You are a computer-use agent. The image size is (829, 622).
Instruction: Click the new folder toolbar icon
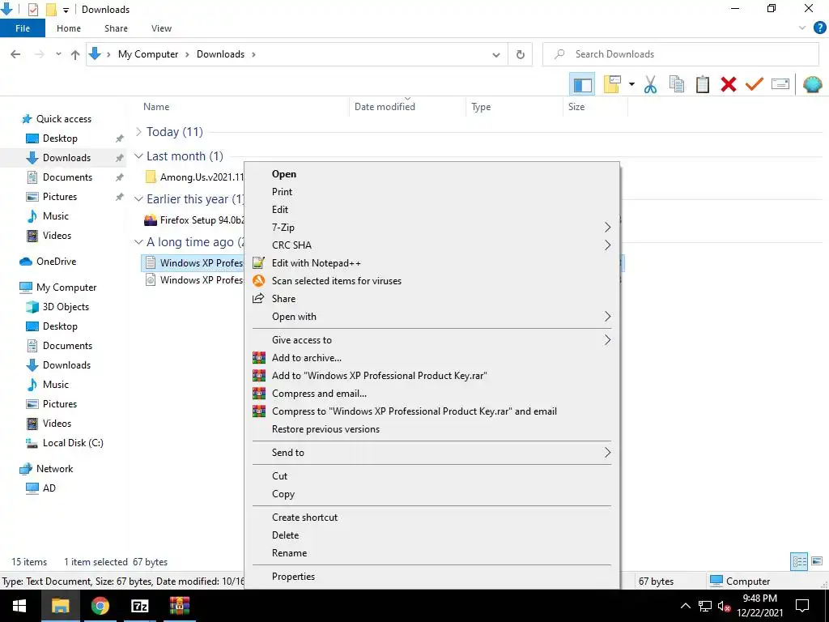pos(612,84)
